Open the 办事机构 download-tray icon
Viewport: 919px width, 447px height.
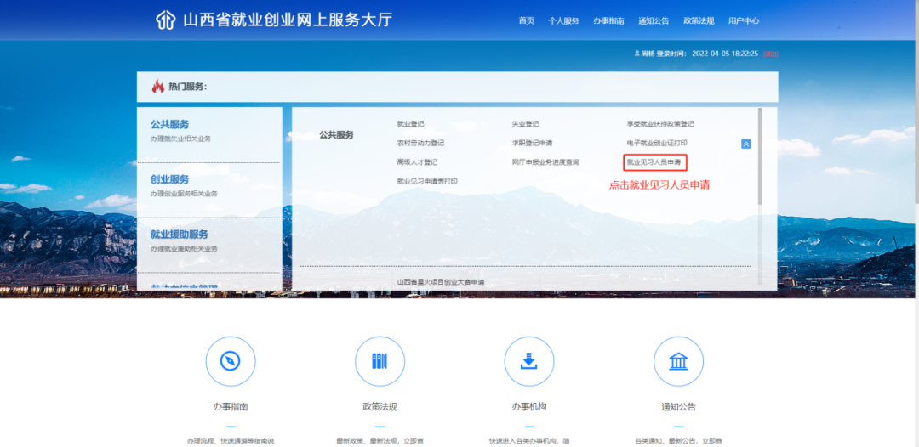pyautogui.click(x=528, y=361)
